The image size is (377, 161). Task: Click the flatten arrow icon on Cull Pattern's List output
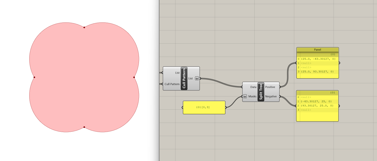click(x=197, y=78)
